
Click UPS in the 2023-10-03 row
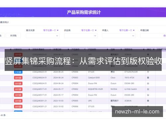[90, 101]
